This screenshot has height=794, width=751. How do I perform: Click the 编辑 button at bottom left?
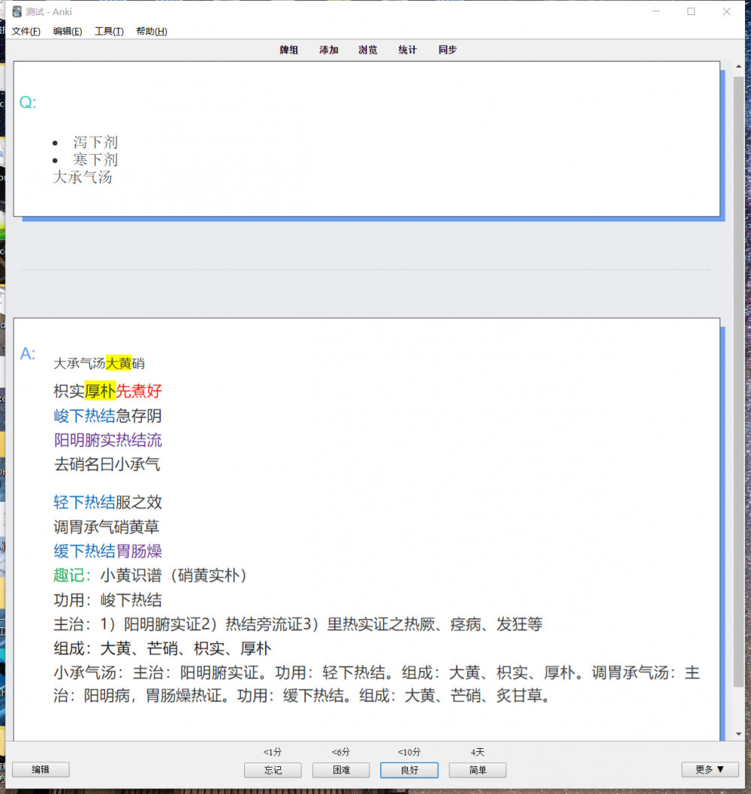41,770
